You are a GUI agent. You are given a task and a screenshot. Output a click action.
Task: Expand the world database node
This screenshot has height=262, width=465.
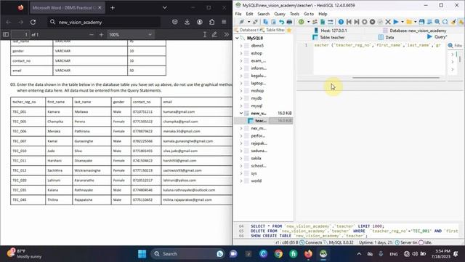pyautogui.click(x=241, y=181)
